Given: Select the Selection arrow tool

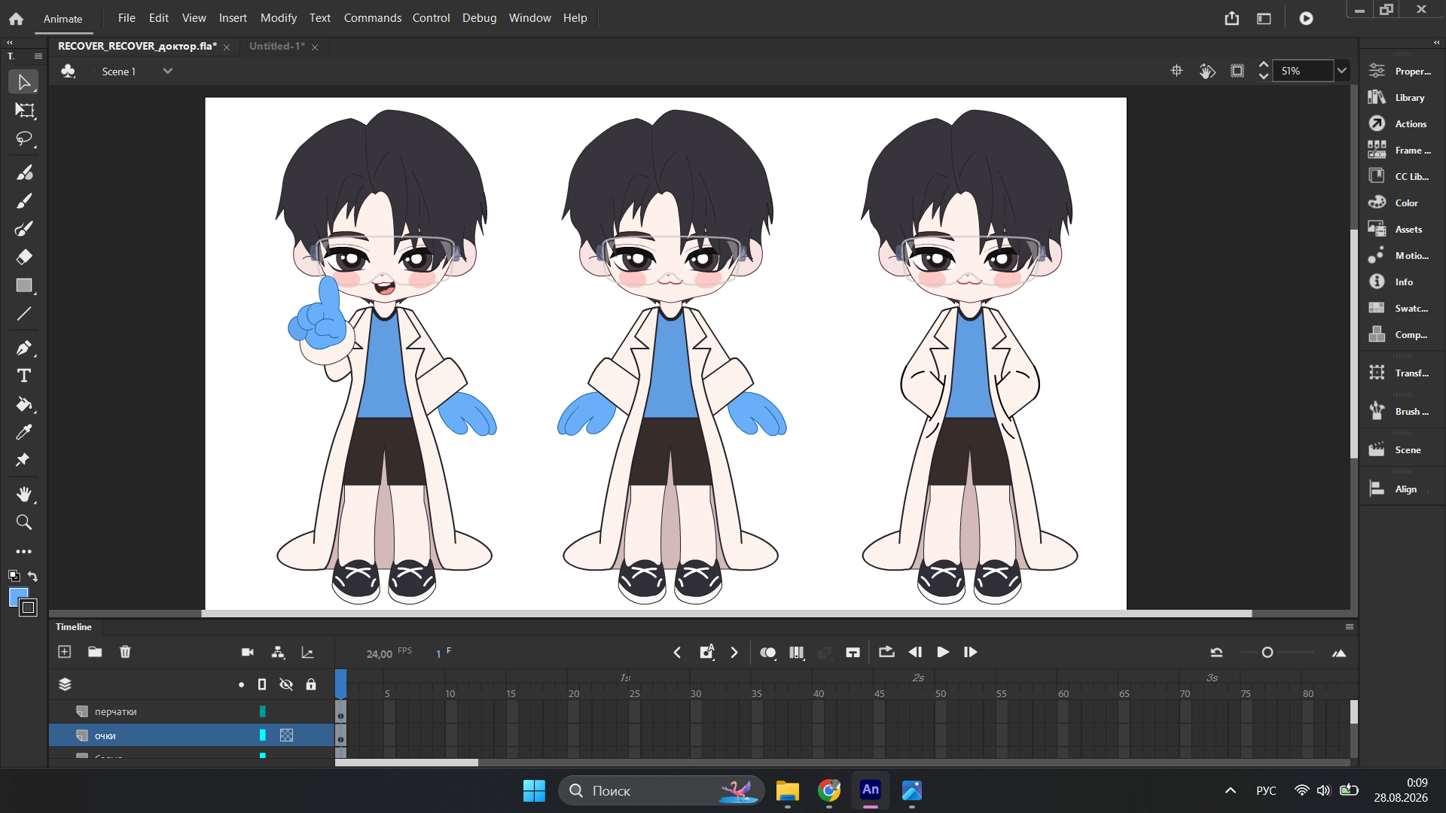Looking at the screenshot, I should pyautogui.click(x=24, y=82).
